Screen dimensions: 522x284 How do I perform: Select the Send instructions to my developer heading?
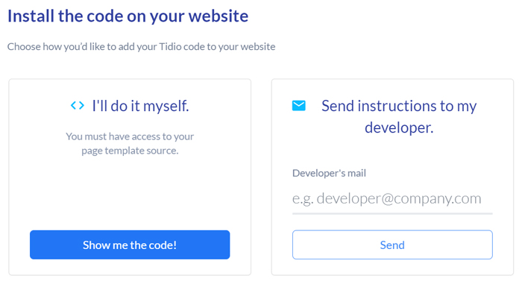point(399,116)
